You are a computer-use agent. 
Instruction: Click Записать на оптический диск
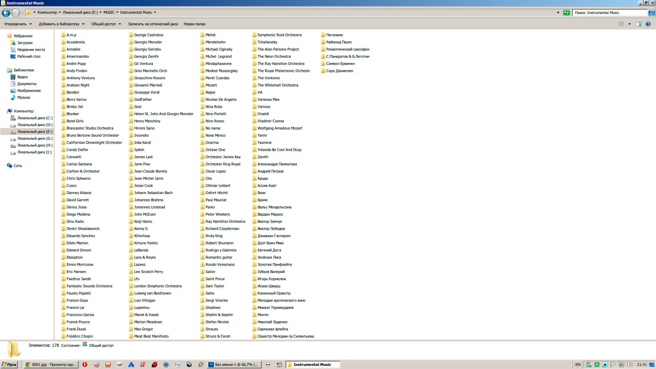(153, 24)
